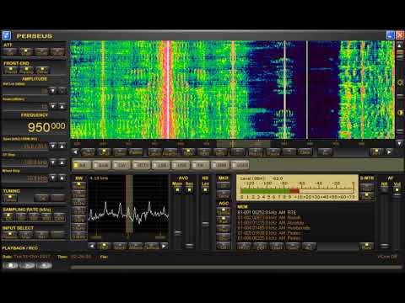Open the gear settings icon beside waterfall
Image resolution: width=405 pixels, height=303 pixels.
[x=400, y=82]
